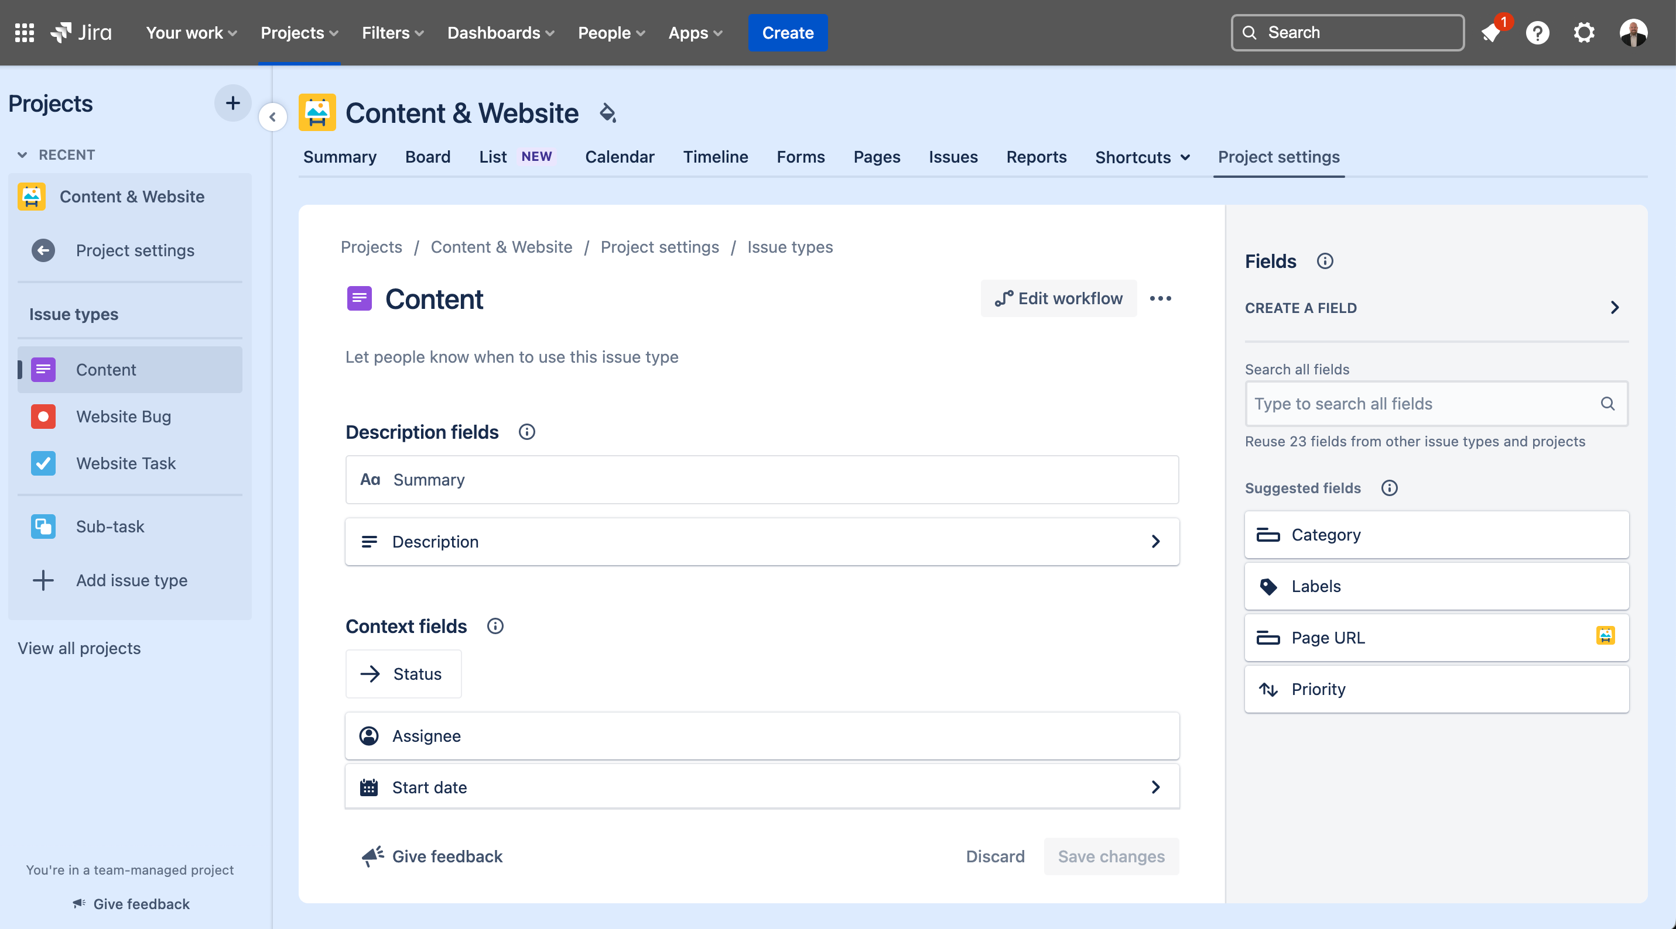Image resolution: width=1676 pixels, height=929 pixels.
Task: Expand the Description field options
Action: 1155,542
